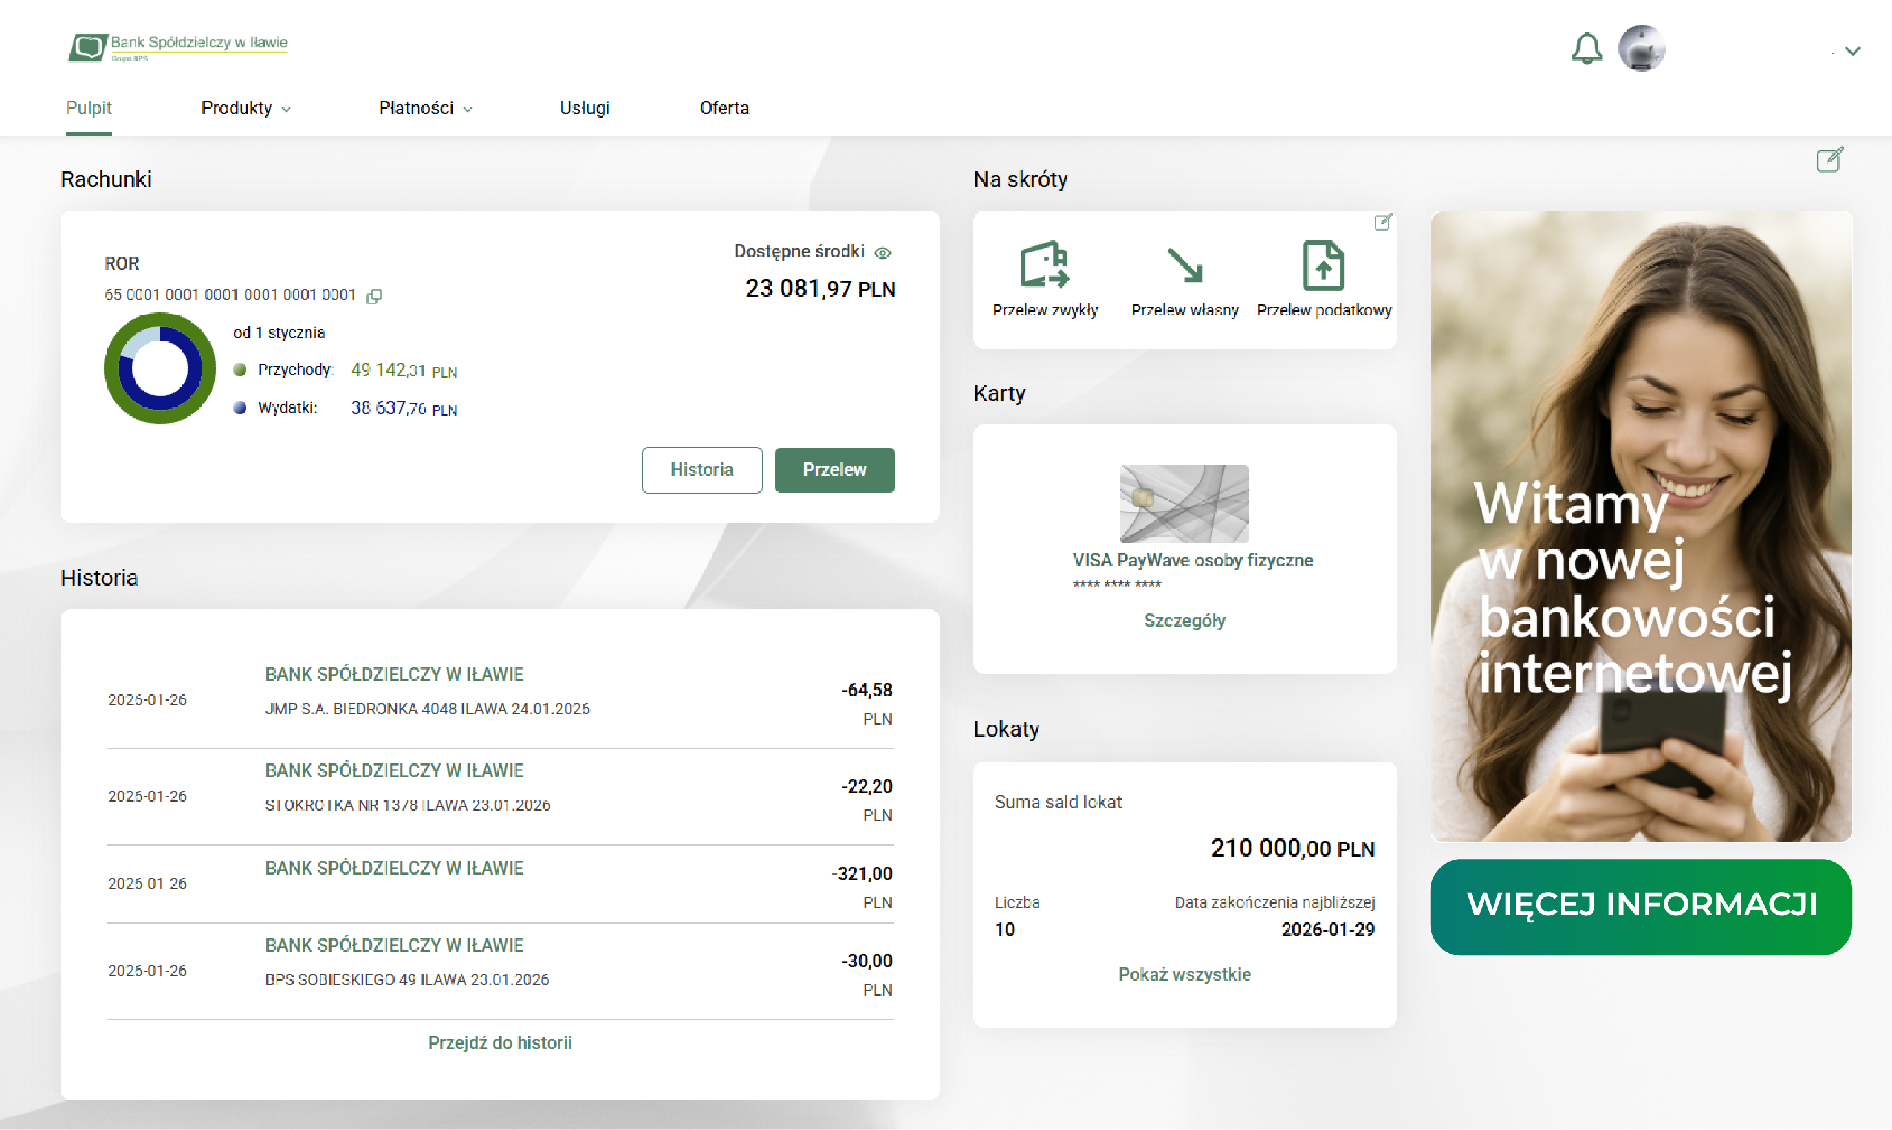
Task: Click the user avatar picture
Action: [x=1642, y=48]
